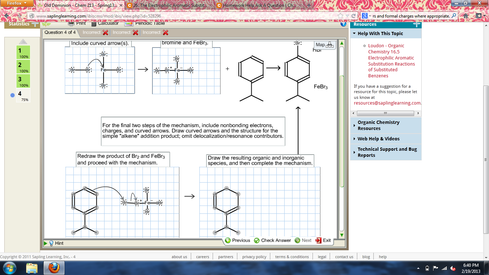Expand Web Help & Videos section
This screenshot has width=489, height=275.
click(x=386, y=139)
